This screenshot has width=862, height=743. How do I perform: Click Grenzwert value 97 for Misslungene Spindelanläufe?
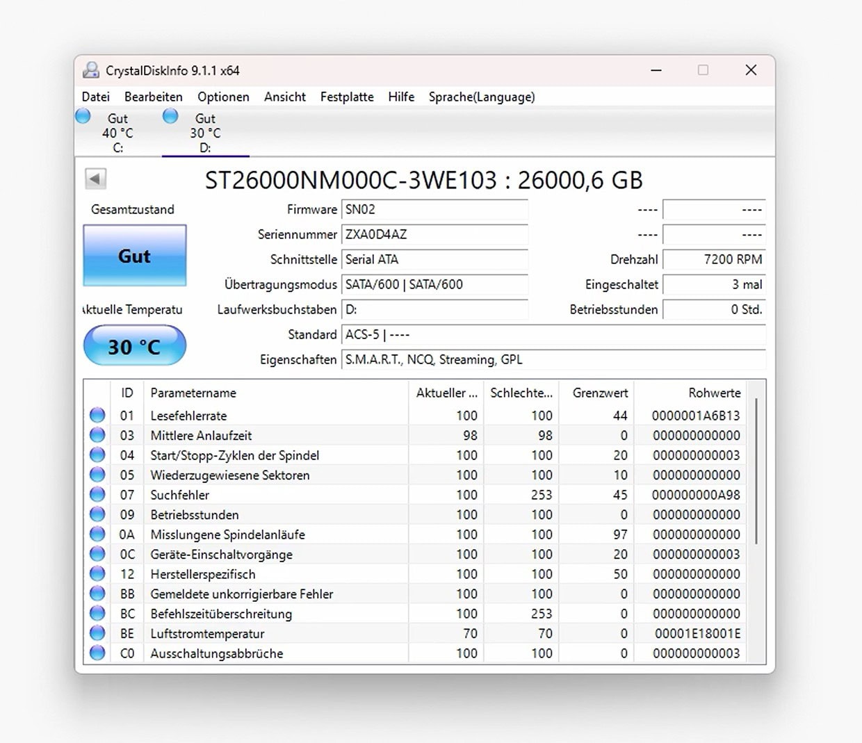click(x=620, y=534)
